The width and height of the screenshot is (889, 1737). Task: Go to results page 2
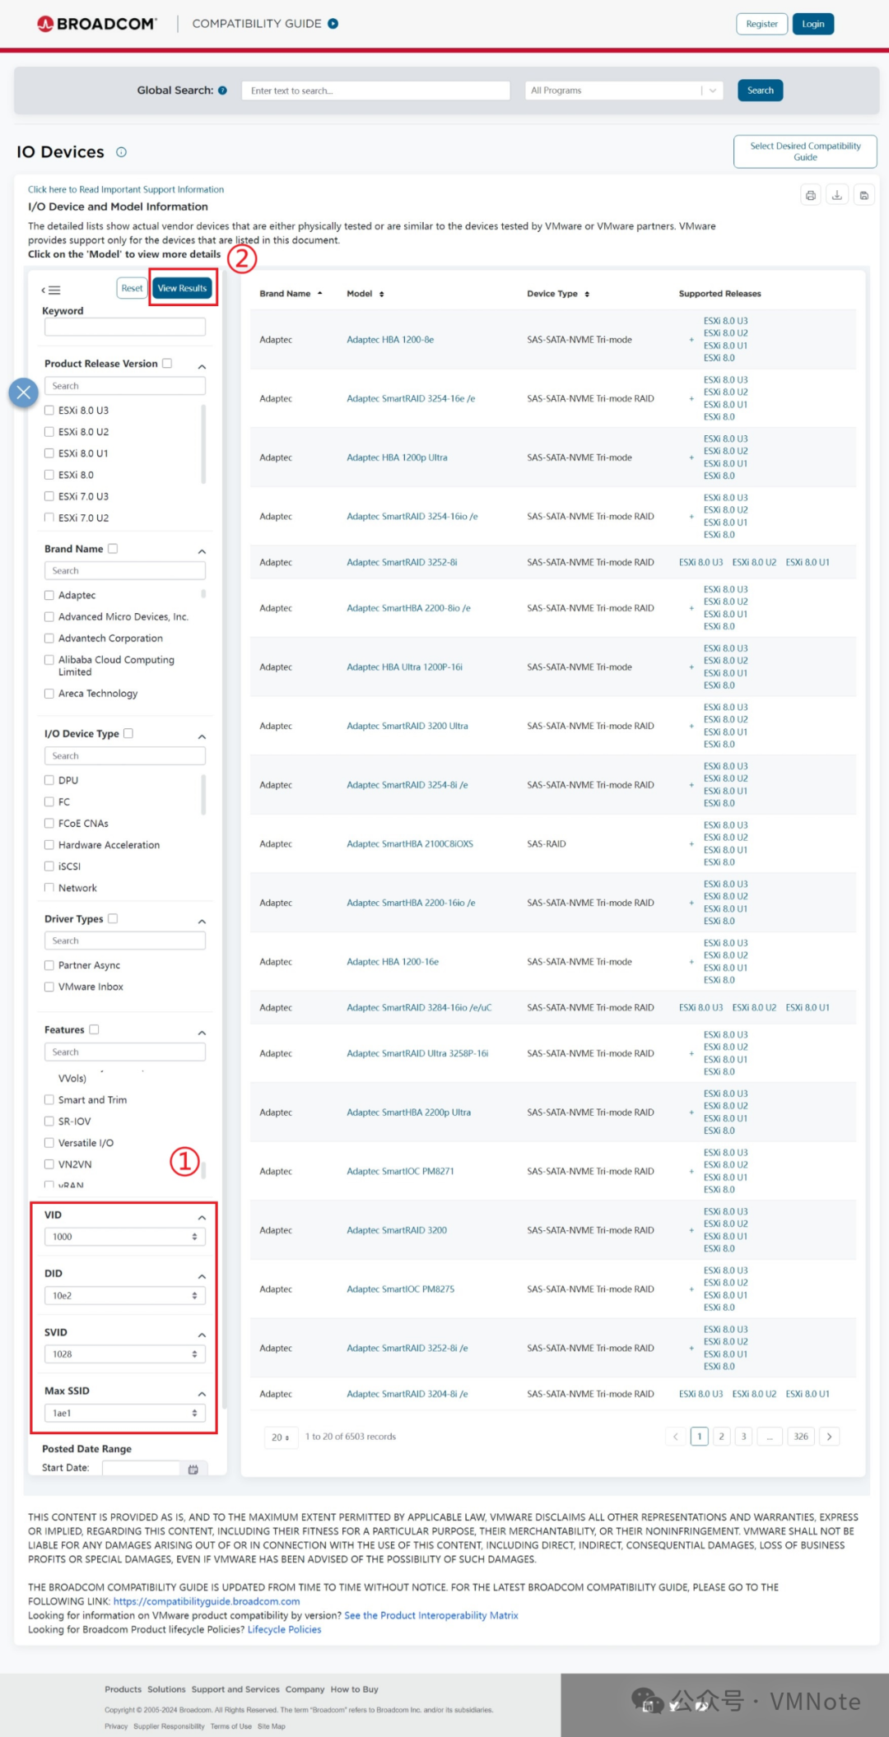point(721,1437)
